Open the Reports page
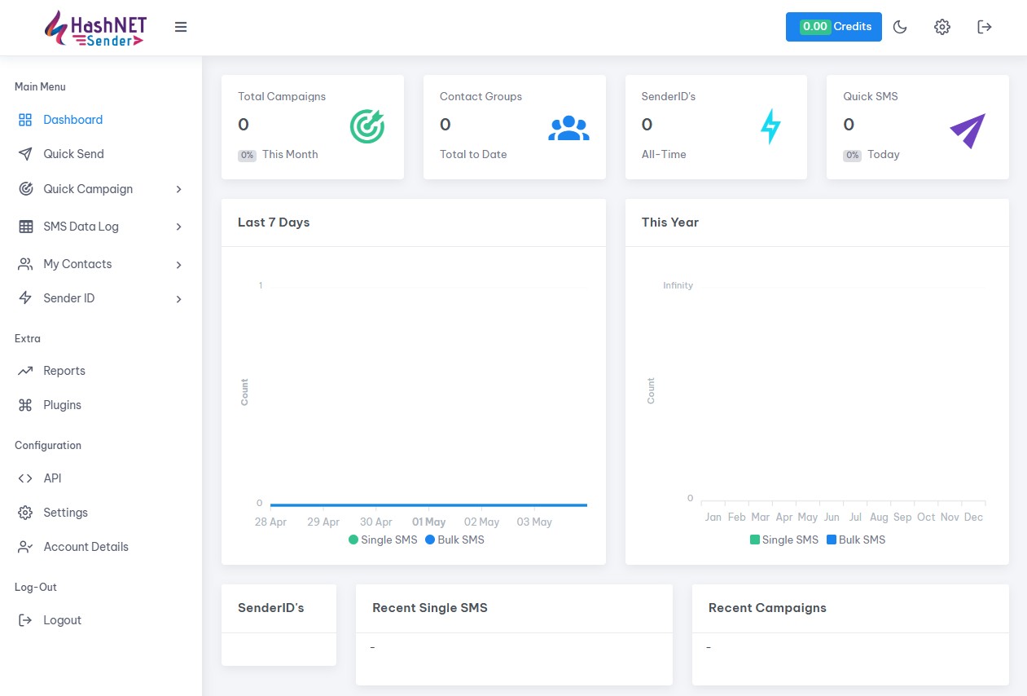Screen dimensions: 1027x696 click(64, 371)
